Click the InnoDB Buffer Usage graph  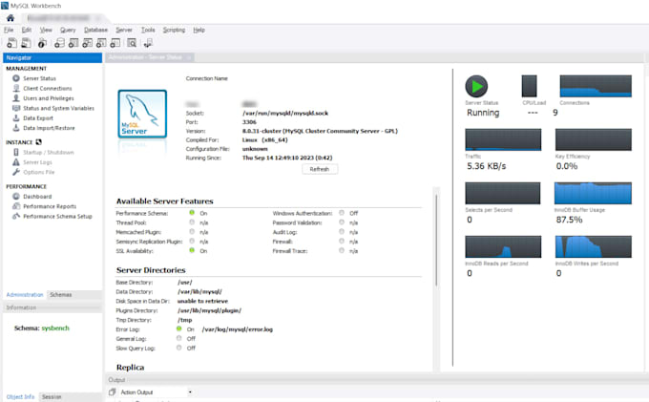tap(593, 193)
